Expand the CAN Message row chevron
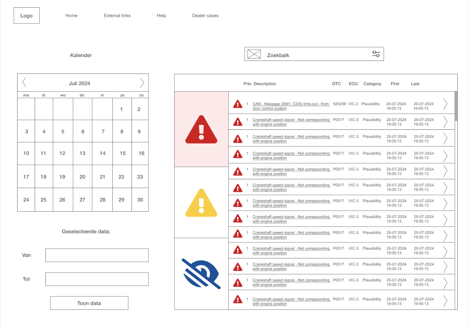This screenshot has width=468, height=330. point(445,104)
